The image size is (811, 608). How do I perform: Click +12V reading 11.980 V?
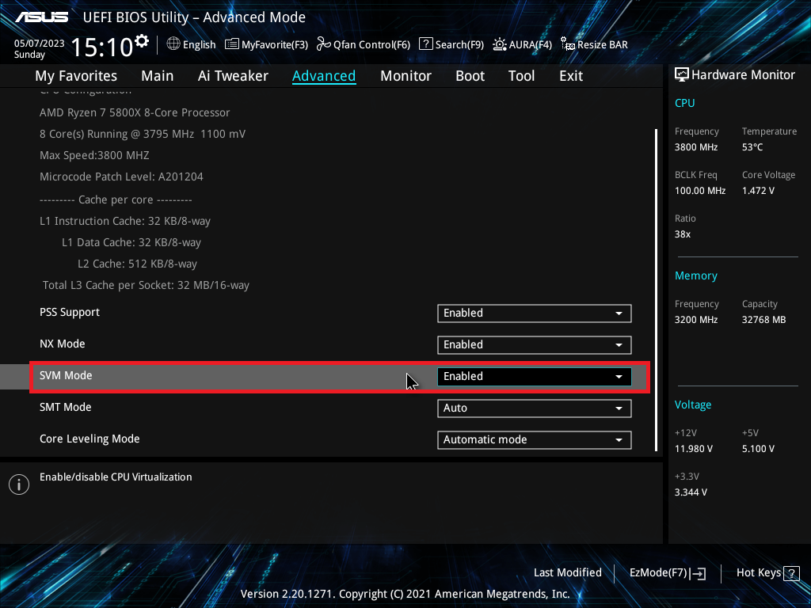click(694, 449)
